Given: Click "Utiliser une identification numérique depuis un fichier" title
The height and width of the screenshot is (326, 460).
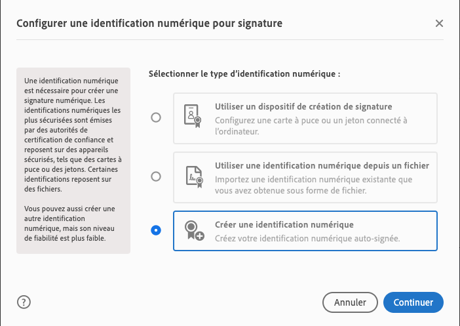Looking at the screenshot, I should (322, 165).
